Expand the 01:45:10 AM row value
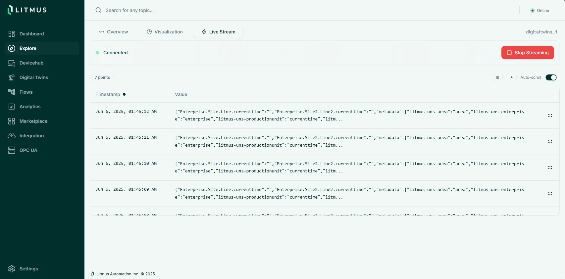This screenshot has width=565, height=279. point(550,167)
